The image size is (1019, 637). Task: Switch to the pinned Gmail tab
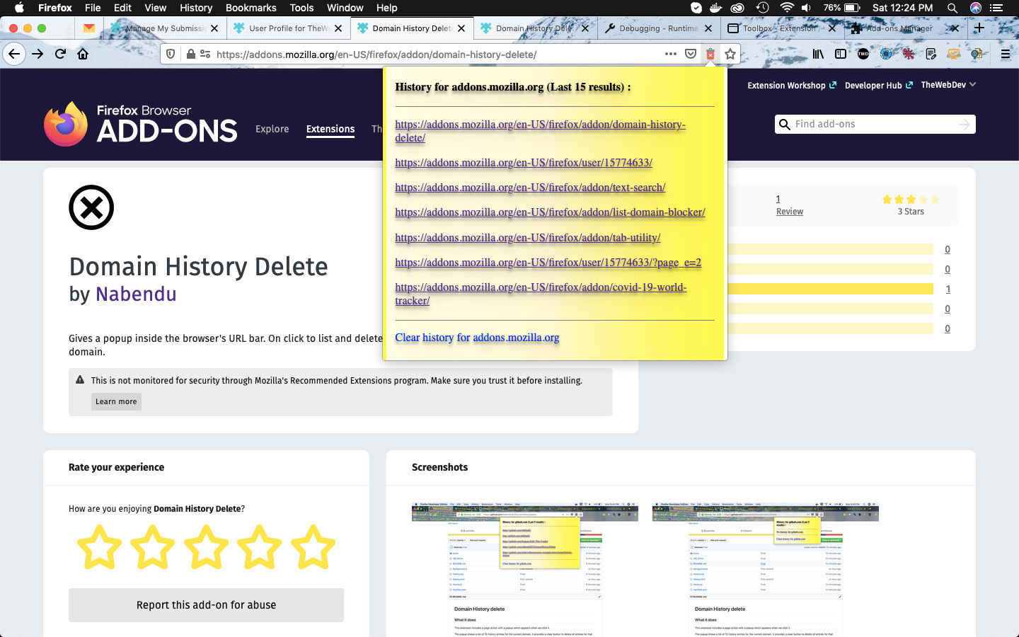pyautogui.click(x=88, y=28)
